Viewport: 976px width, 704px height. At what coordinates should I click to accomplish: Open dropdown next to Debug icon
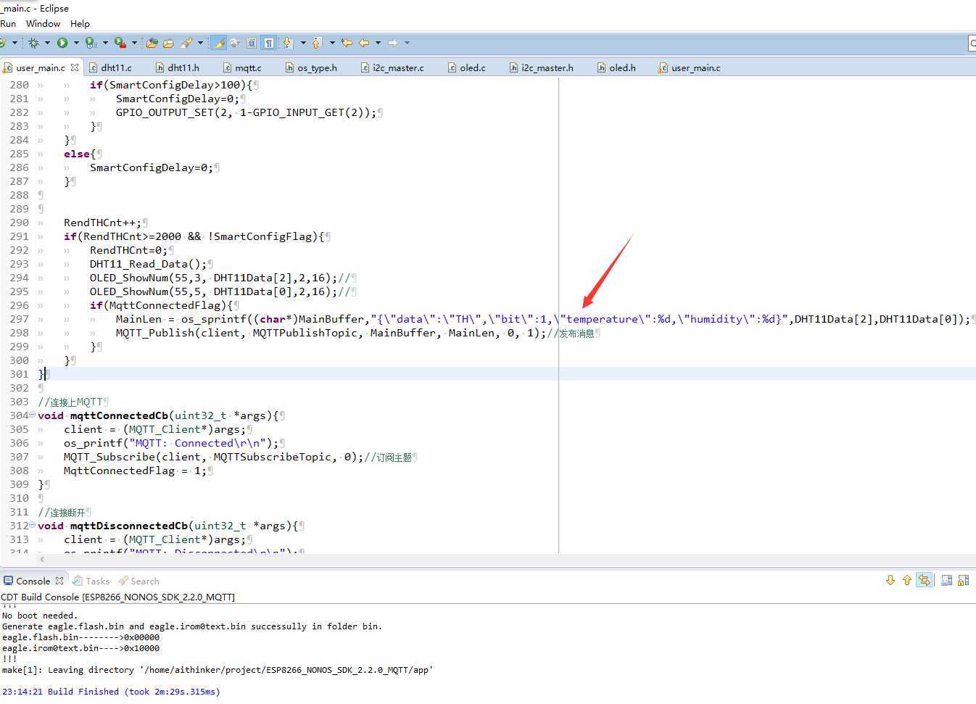pyautogui.click(x=47, y=43)
